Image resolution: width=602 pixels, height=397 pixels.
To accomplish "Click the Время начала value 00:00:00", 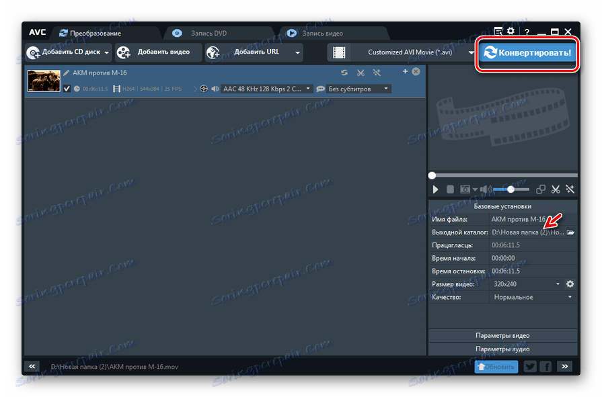I will point(503,258).
